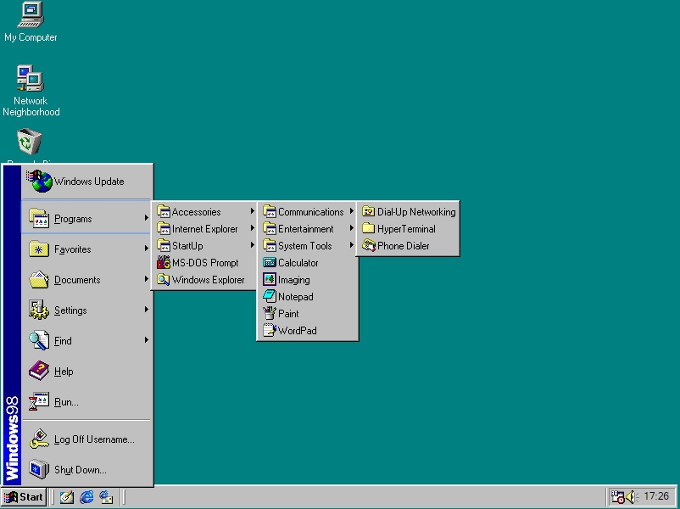
Task: Click the Start button on the taskbar
Action: (24, 497)
